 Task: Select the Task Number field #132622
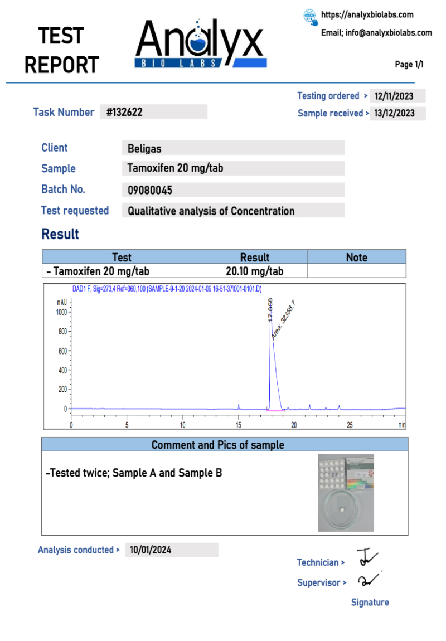point(153,112)
